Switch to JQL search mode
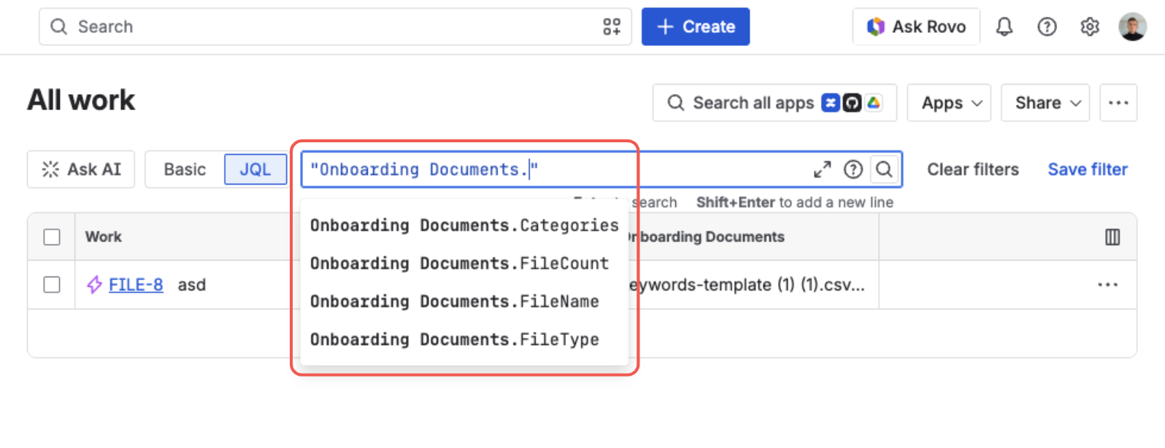 pyautogui.click(x=255, y=169)
